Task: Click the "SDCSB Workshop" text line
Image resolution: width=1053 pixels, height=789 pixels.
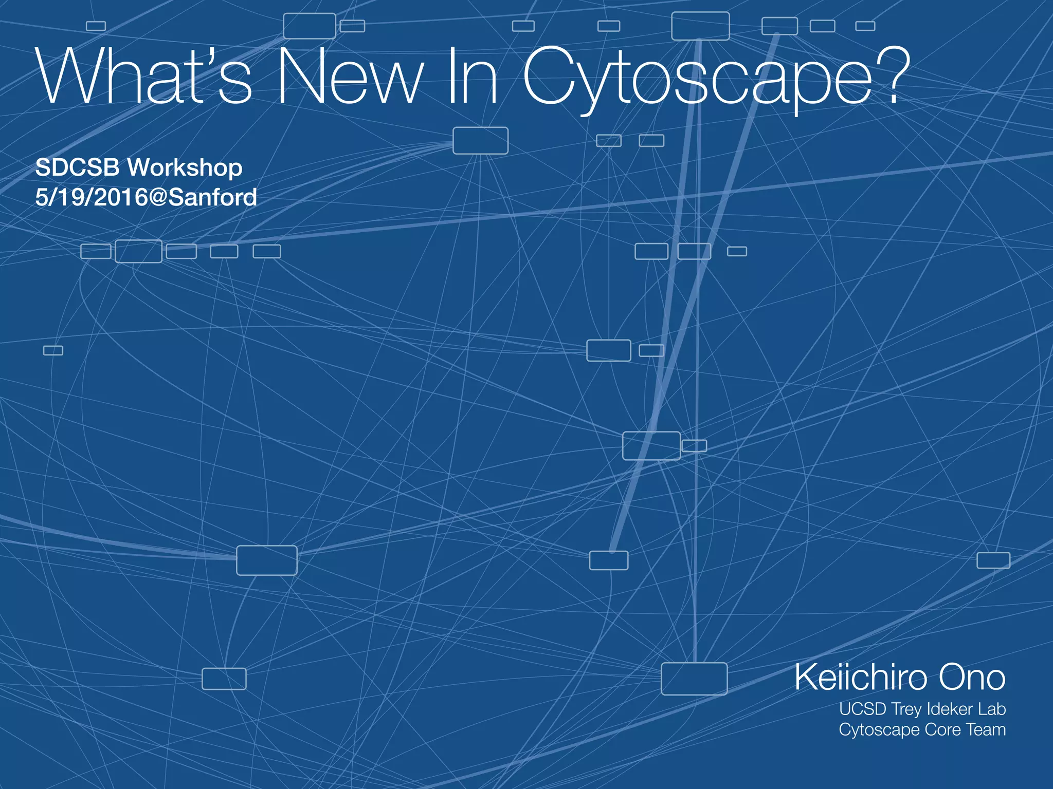Action: (x=139, y=168)
